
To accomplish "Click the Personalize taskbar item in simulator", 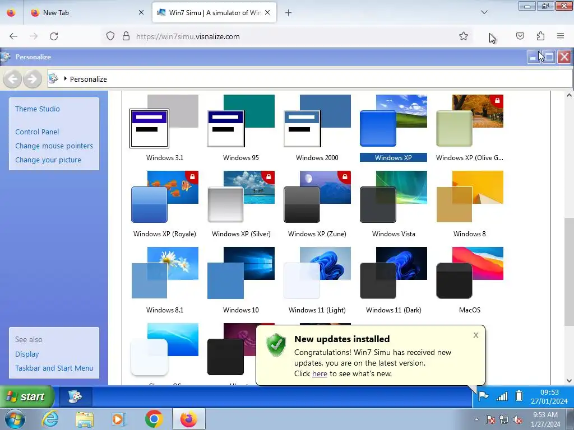I will [76, 397].
